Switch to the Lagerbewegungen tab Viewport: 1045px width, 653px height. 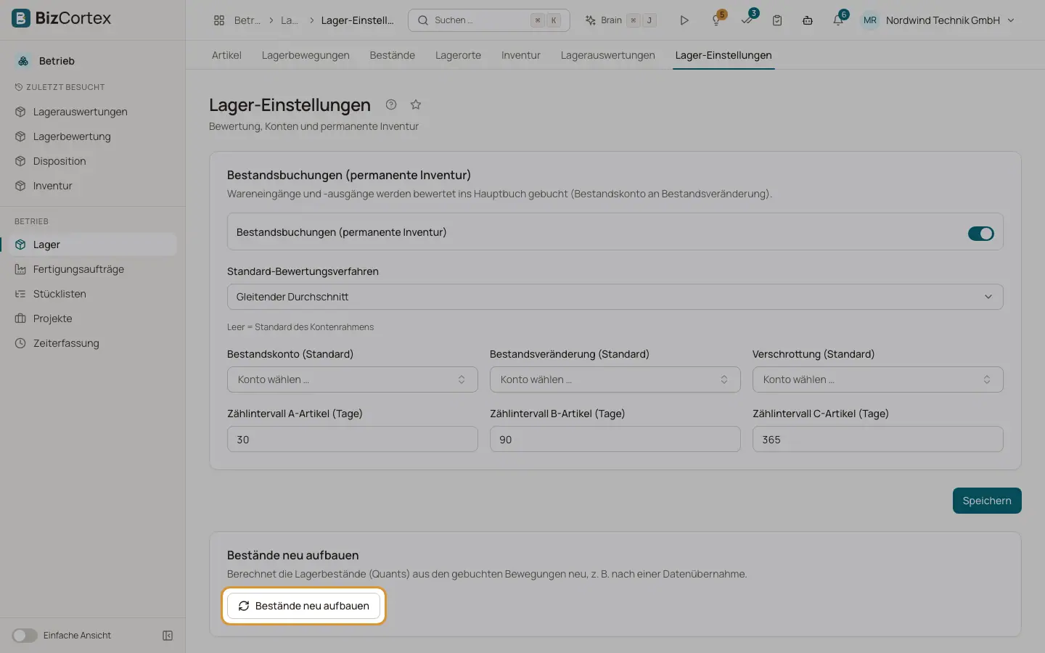point(306,55)
